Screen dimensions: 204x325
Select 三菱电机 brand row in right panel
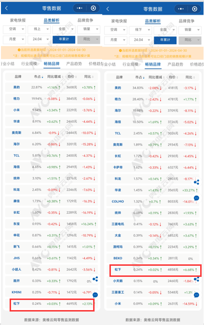pos(153,224)
